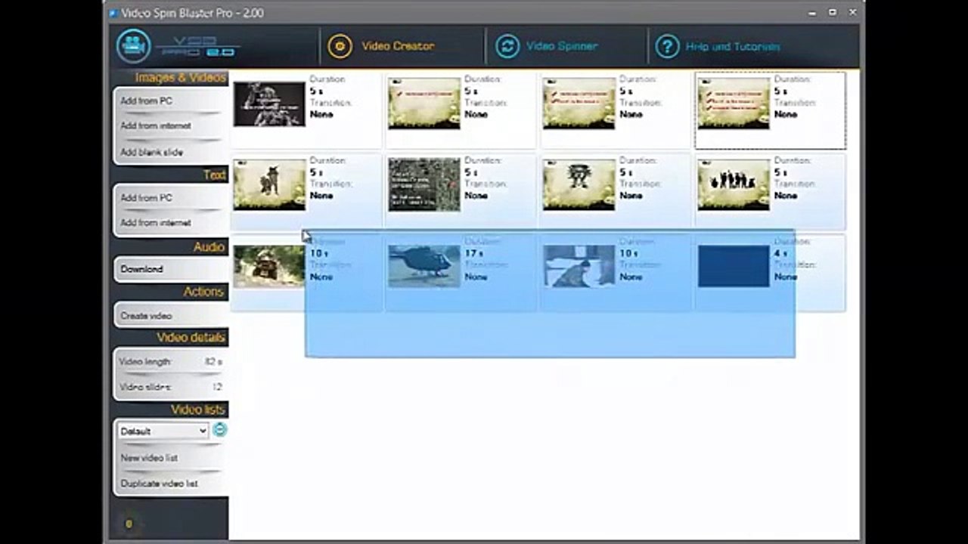Select the 10 s soldier-in-foliage clip thumbnail
The width and height of the screenshot is (968, 544).
pyautogui.click(x=269, y=266)
